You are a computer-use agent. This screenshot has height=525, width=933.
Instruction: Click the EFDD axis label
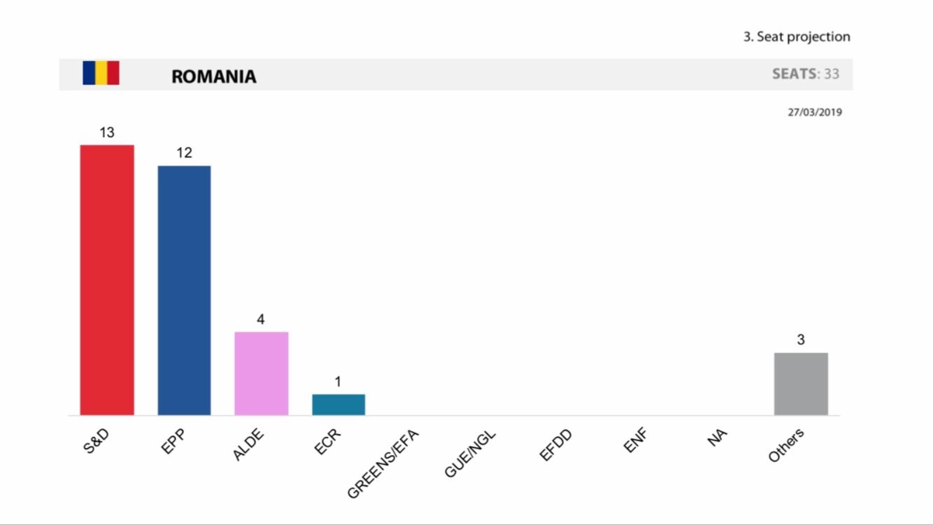tap(556, 445)
